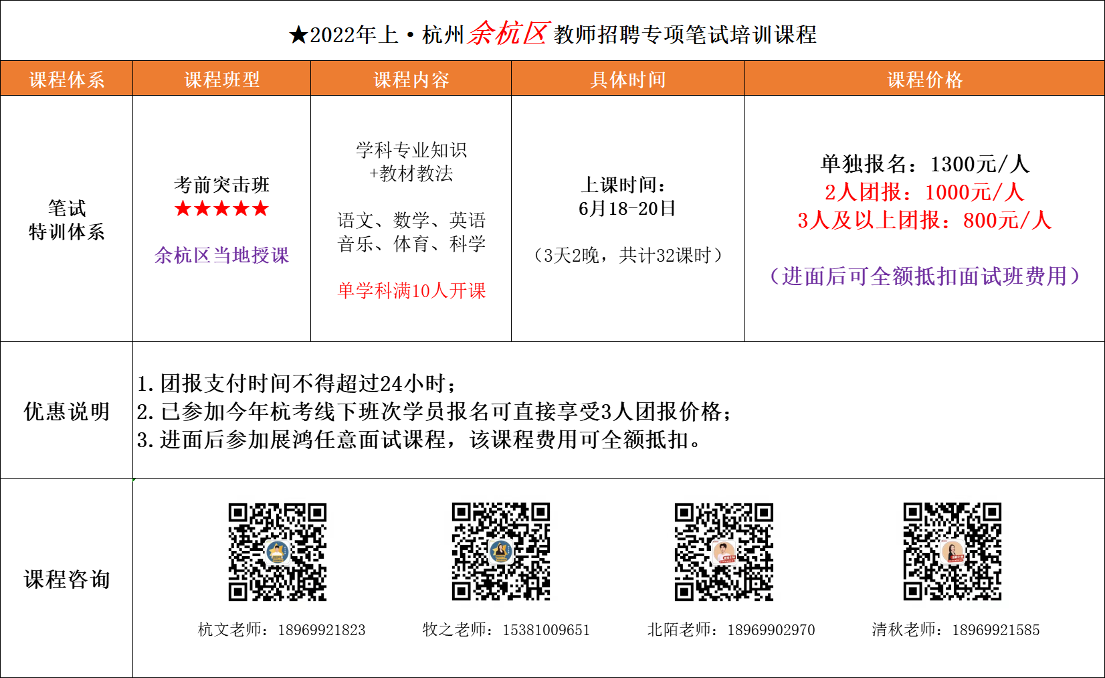Image resolution: width=1105 pixels, height=678 pixels.
Task: Select the 具体时间 header cell
Action: coord(628,79)
